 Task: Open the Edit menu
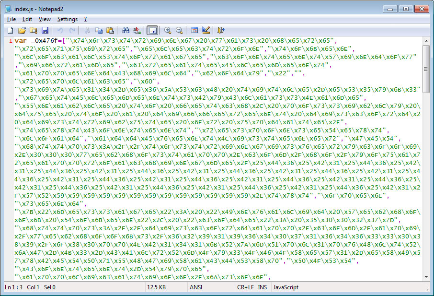click(x=27, y=19)
